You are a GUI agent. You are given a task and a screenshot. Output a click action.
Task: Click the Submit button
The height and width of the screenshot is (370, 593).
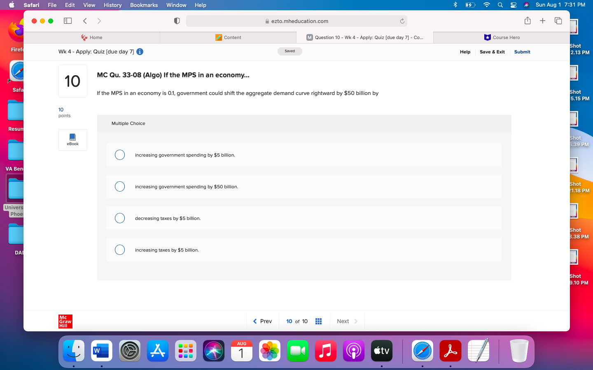(522, 52)
